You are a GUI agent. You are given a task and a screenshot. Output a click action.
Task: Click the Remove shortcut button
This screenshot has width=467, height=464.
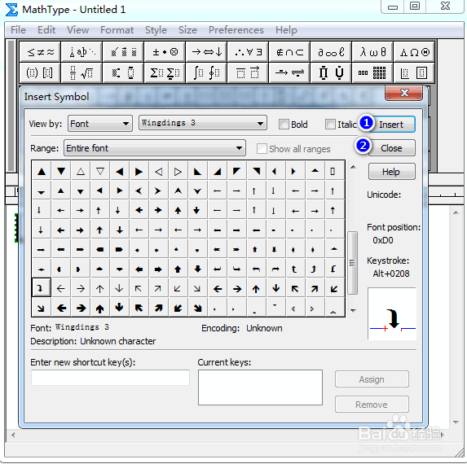coord(372,405)
